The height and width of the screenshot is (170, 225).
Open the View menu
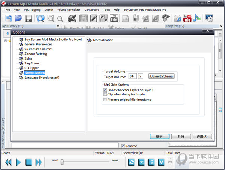pos(17,10)
